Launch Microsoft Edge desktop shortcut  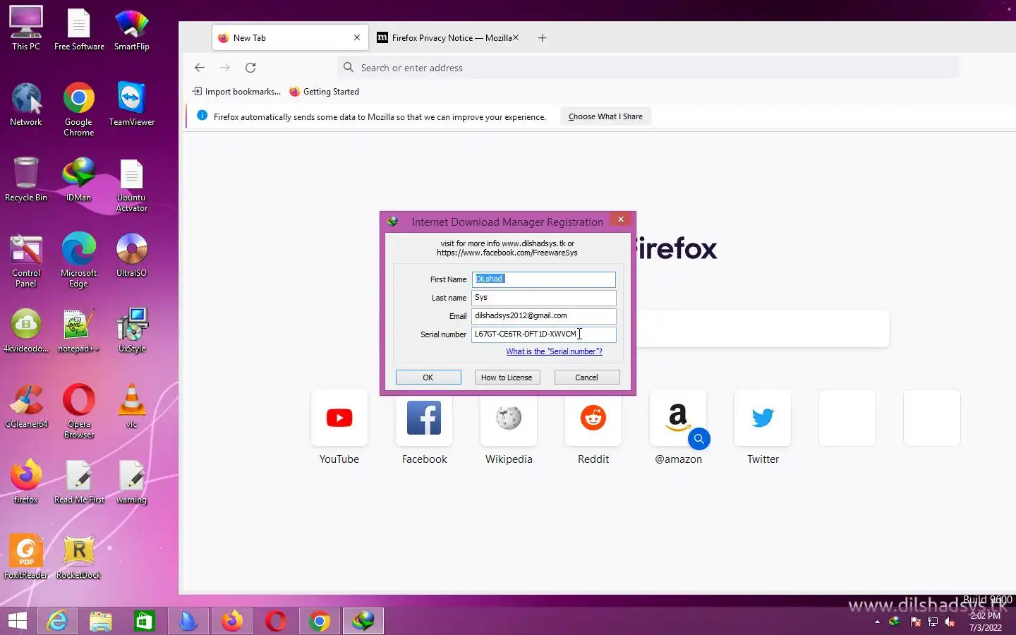(79, 260)
